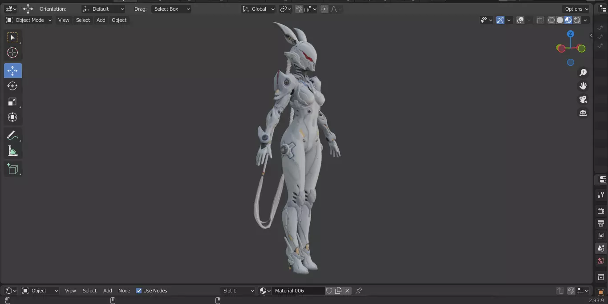
Task: Expand the Options dropdown
Action: [x=576, y=9]
